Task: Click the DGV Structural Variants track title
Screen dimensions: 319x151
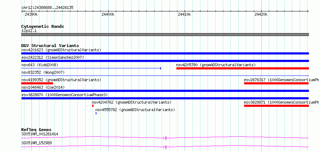Action: (50, 46)
